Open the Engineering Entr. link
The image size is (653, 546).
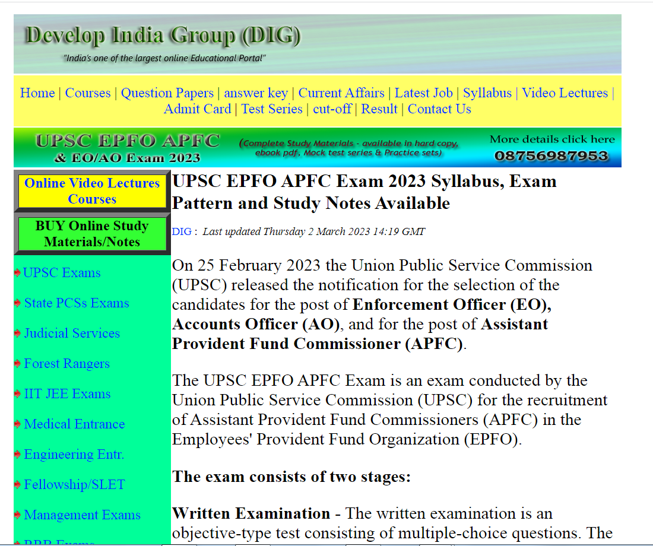[x=74, y=455]
